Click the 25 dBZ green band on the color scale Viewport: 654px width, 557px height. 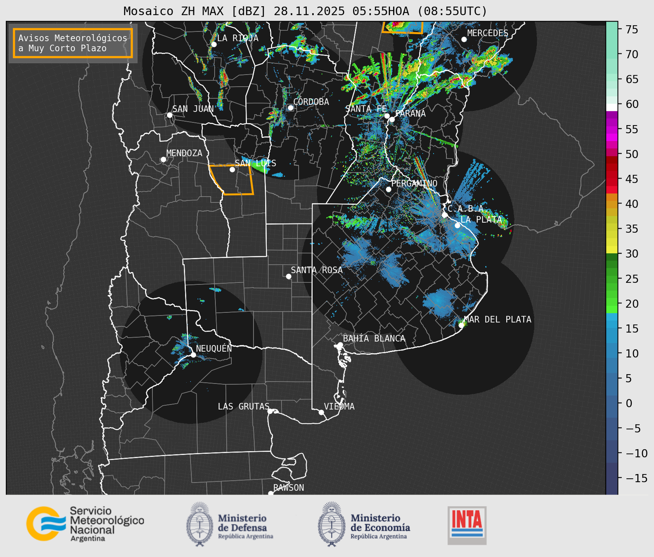pyautogui.click(x=612, y=278)
